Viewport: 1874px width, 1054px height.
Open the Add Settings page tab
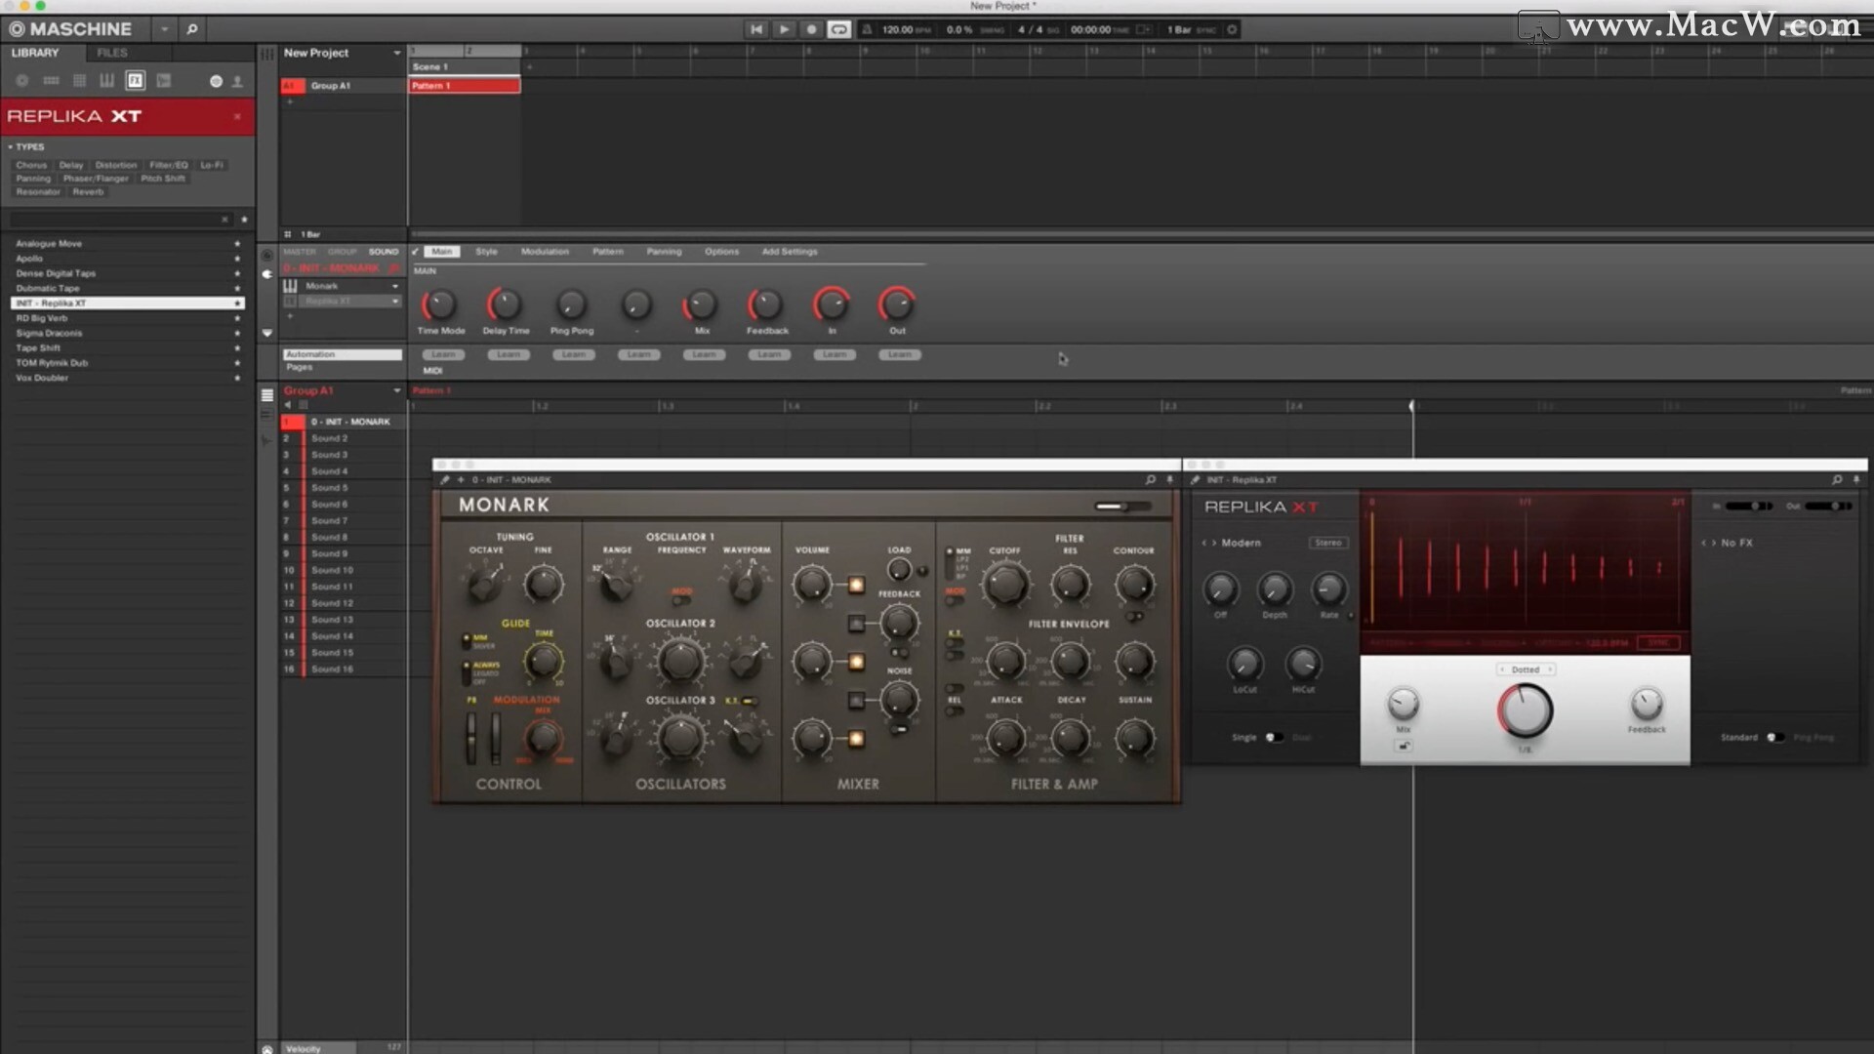point(790,252)
